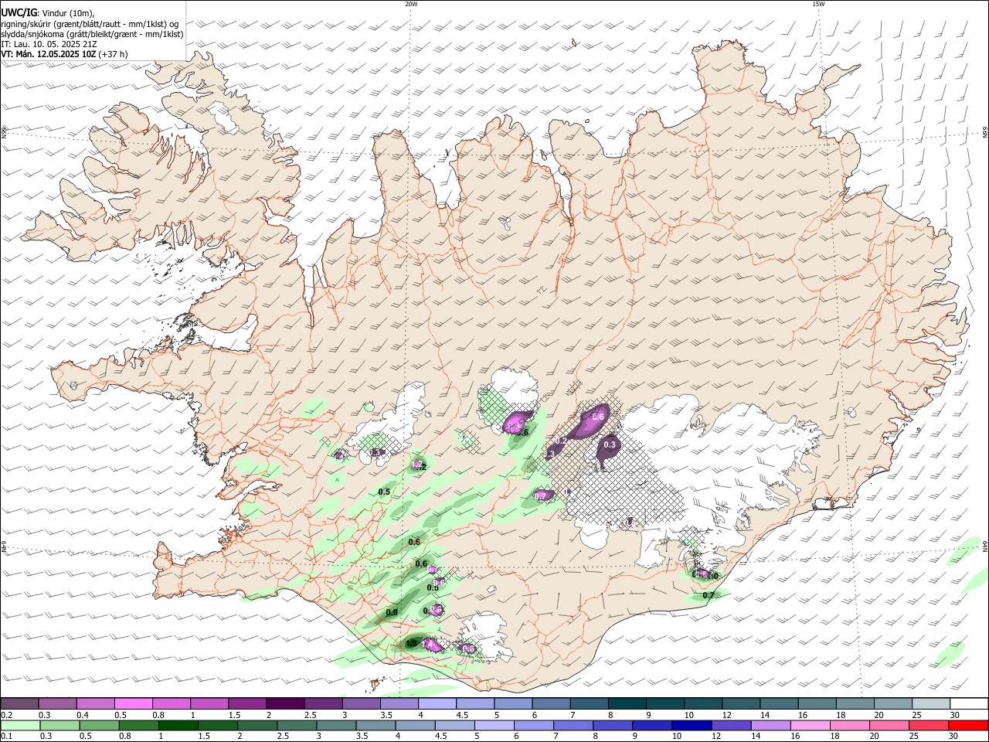Screen dimensions: 989x742
Task: Select the 'IT: Lau. 10. 05. 2025 21Z' line
Action: (x=48, y=44)
